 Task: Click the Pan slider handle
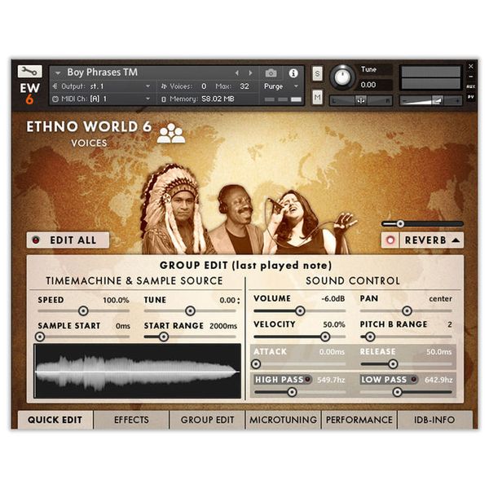tap(407, 311)
